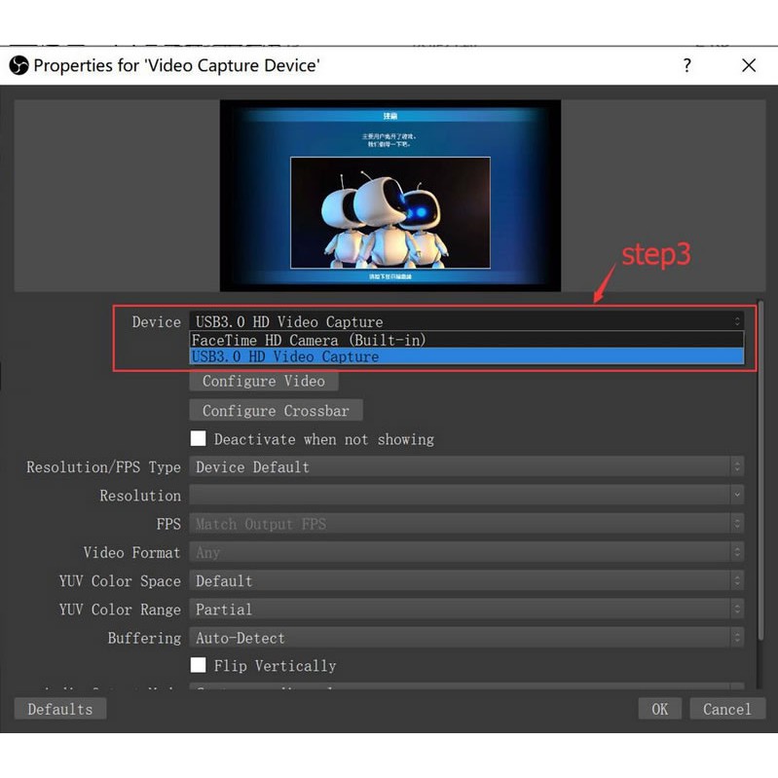Open the Buffering Auto-Detect dropdown

coord(465,638)
